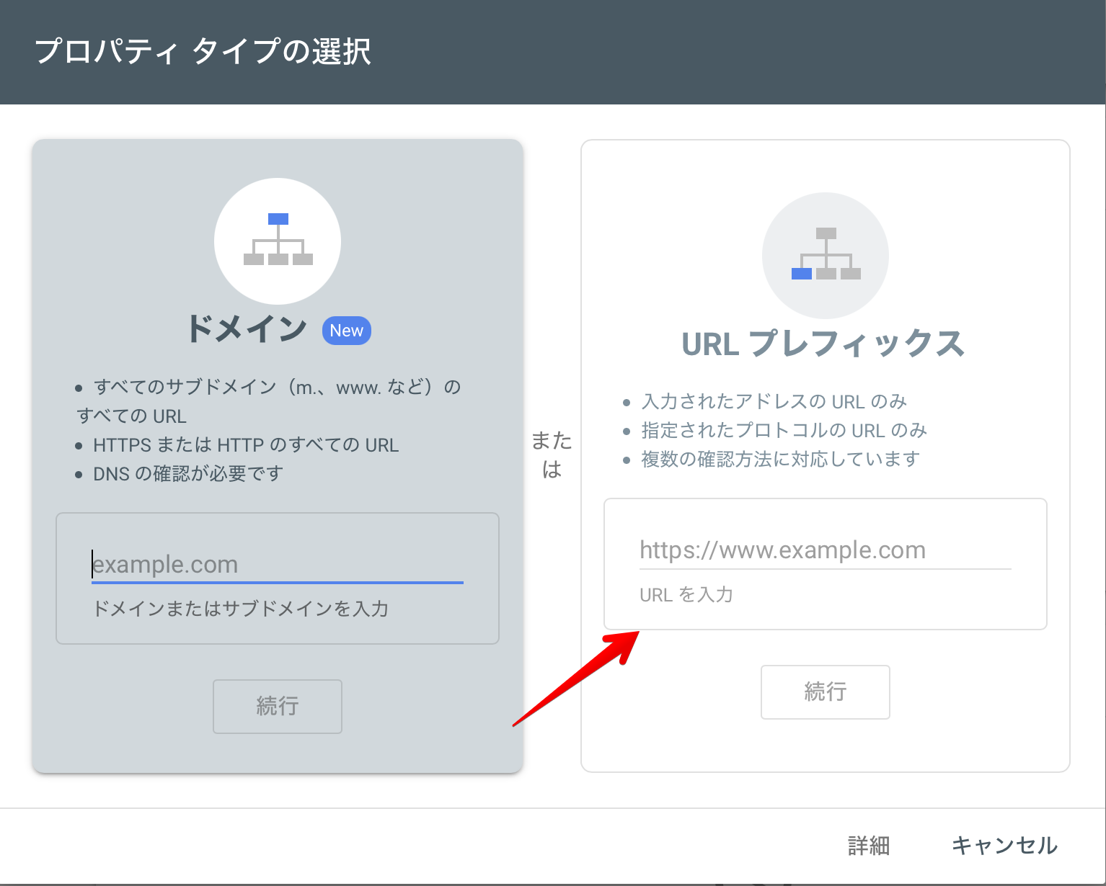The height and width of the screenshot is (886, 1106).
Task: Click the プロパティ タイプの選択 dialog title
Action: point(203,52)
